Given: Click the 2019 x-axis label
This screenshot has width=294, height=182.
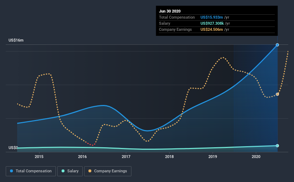Looking at the screenshot, I should point(213,157).
